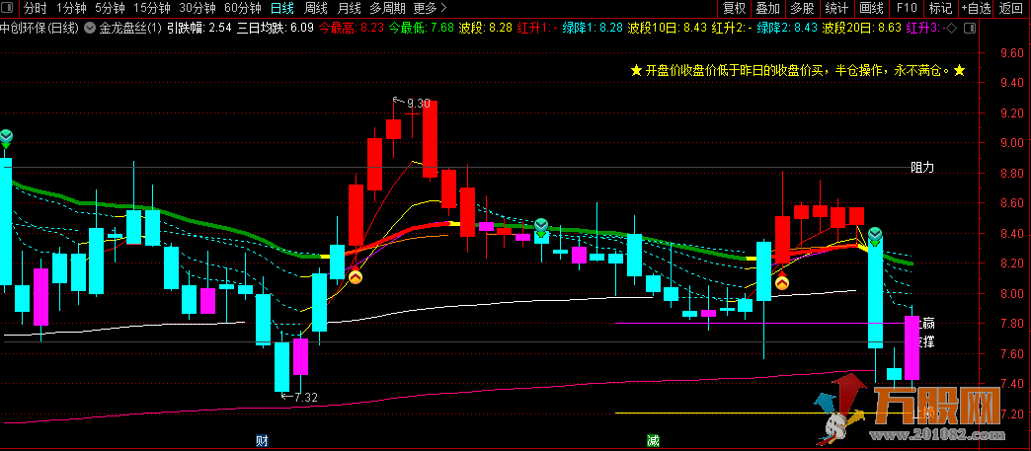Click the 标记 mark button
The image size is (1031, 451).
click(x=940, y=9)
